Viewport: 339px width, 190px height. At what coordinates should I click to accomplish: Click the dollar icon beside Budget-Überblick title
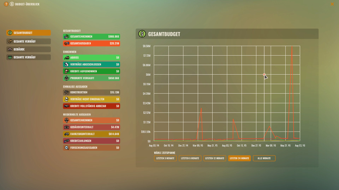click(x=12, y=4)
